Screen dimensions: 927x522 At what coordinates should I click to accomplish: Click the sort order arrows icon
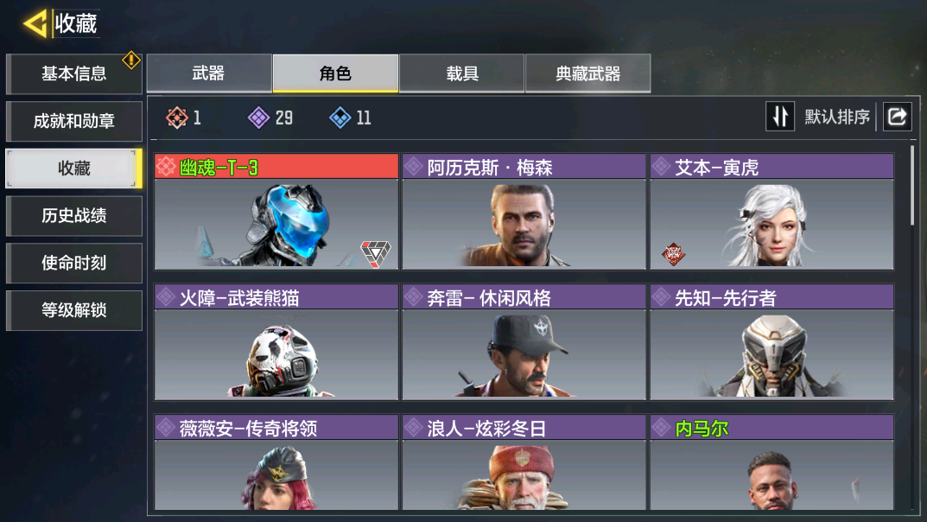click(x=780, y=117)
